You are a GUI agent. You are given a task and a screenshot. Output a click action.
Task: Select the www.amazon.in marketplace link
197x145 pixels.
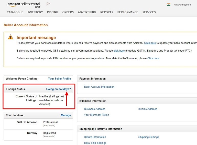pos(183,5)
